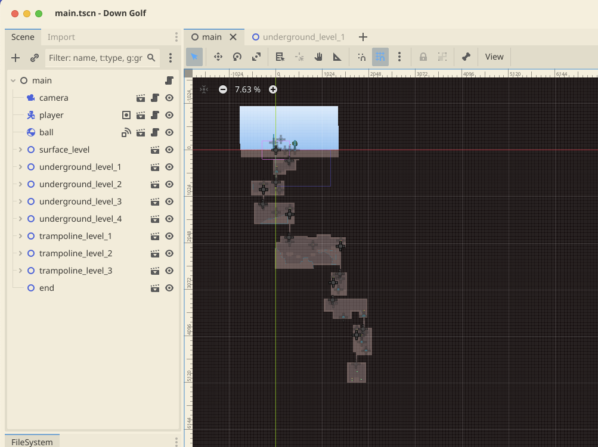The height and width of the screenshot is (447, 598).
Task: Expand the underground_level_4 node
Action: [20, 219]
